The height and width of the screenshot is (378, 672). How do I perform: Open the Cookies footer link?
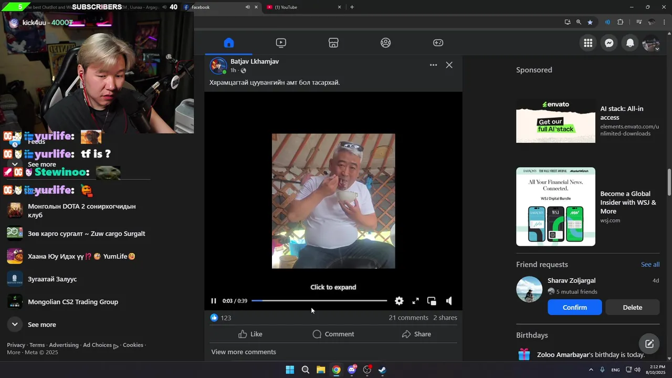[x=133, y=345]
